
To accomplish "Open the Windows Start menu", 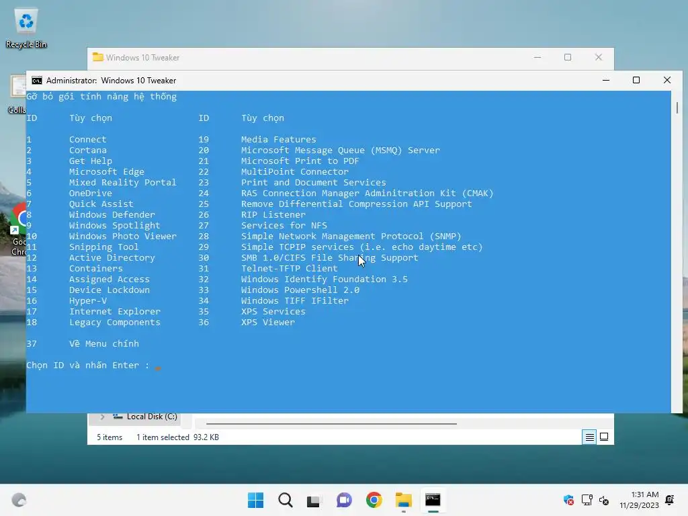I will point(255,500).
